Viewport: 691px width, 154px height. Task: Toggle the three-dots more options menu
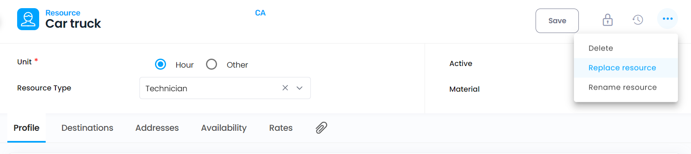pos(668,19)
